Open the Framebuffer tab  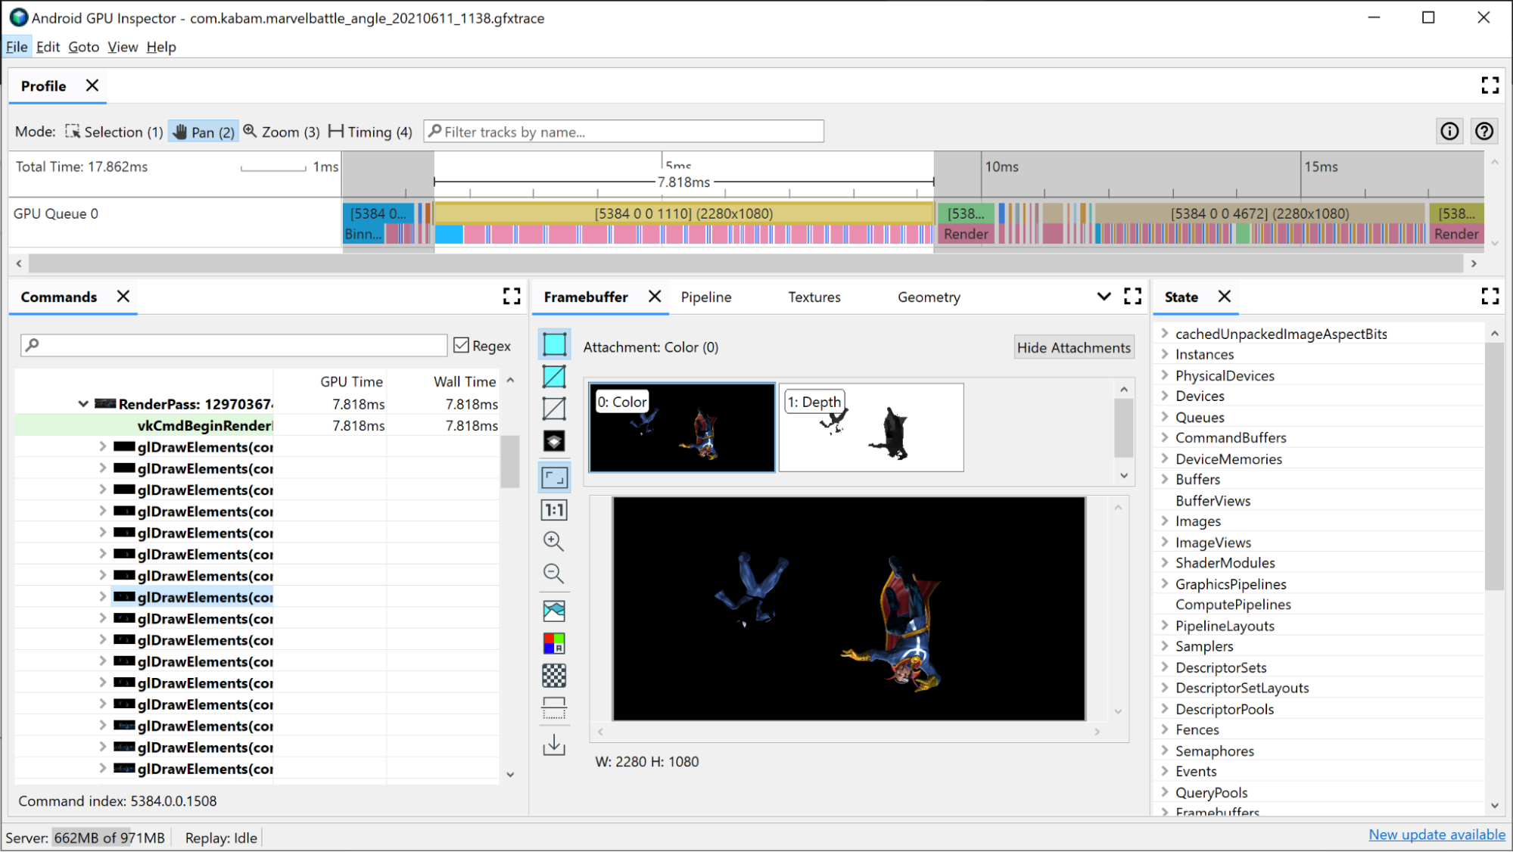click(585, 297)
